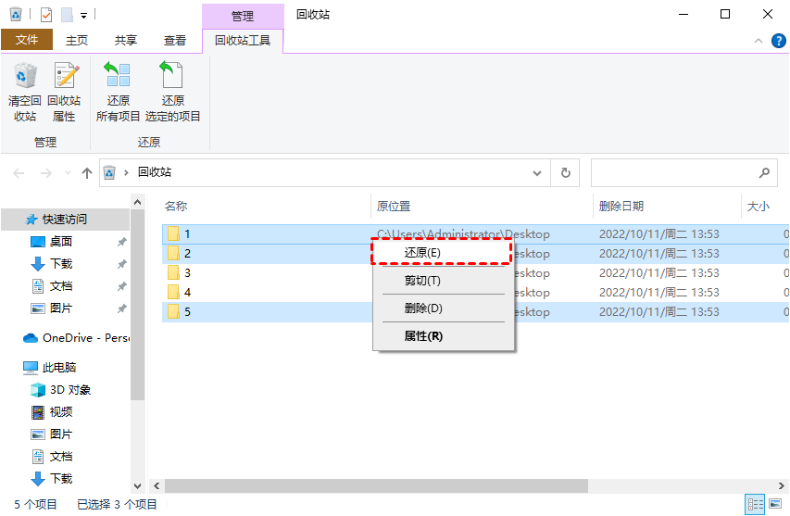The width and height of the screenshot is (790, 516).
Task: Click the refresh button beside address bar
Action: (x=565, y=172)
